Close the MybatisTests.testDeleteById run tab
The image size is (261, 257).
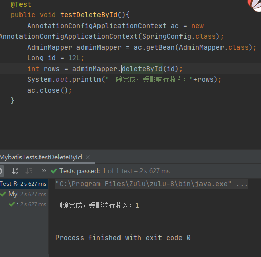[88, 157]
